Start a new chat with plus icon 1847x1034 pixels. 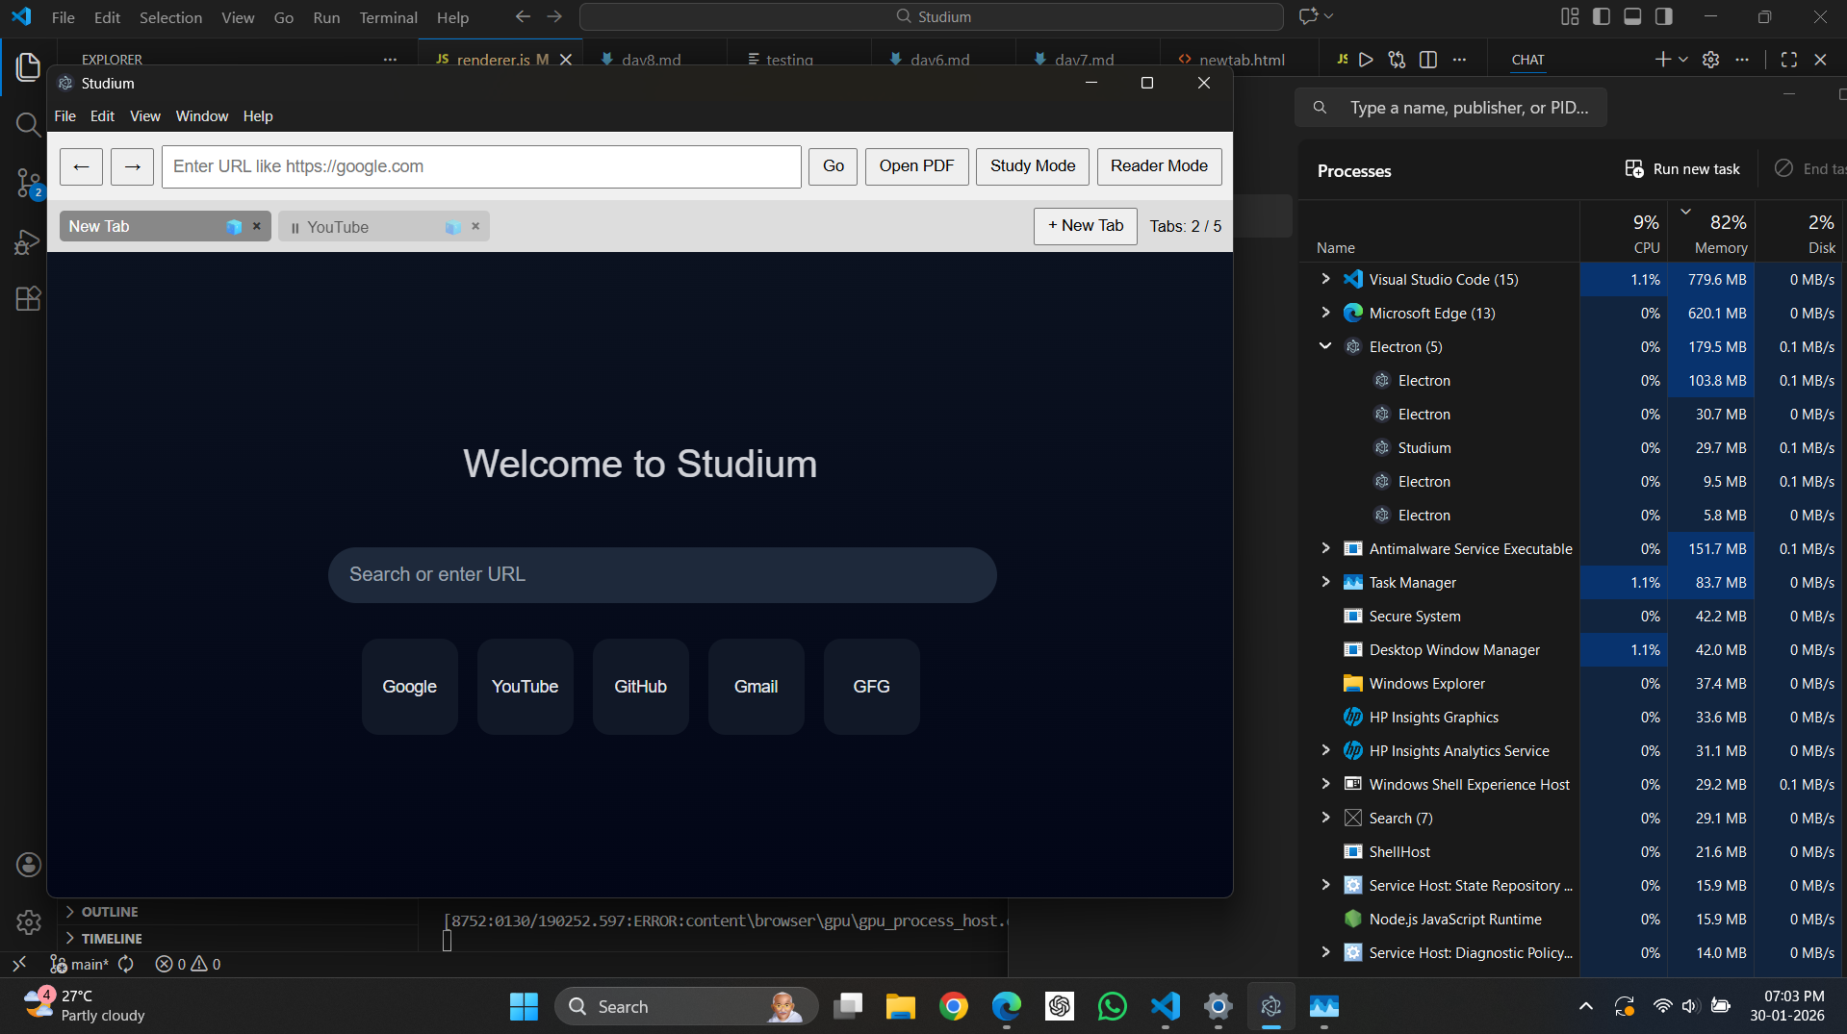pos(1662,60)
